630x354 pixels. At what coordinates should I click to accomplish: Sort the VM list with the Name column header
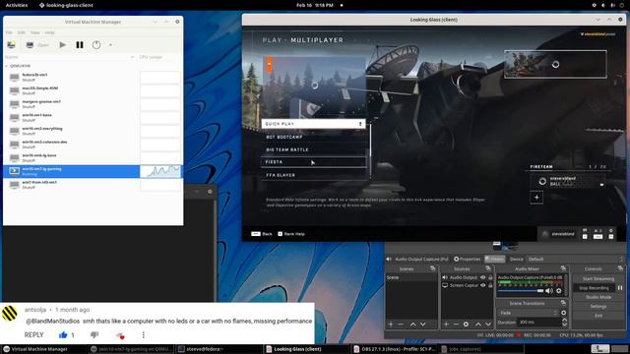pos(70,57)
